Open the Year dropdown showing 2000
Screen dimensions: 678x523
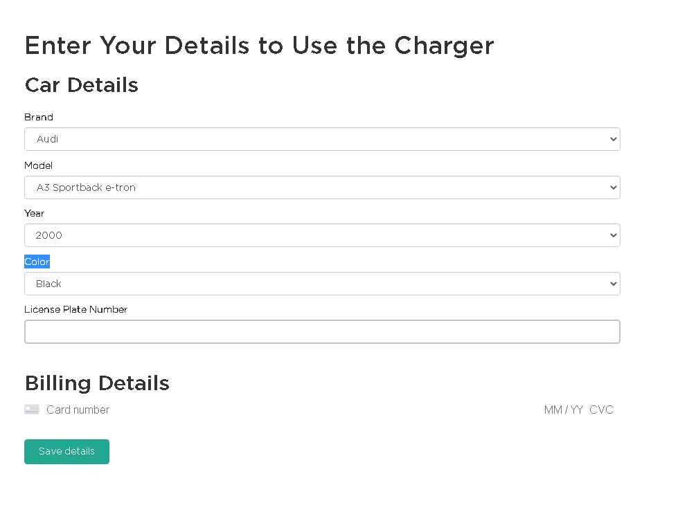click(x=322, y=235)
